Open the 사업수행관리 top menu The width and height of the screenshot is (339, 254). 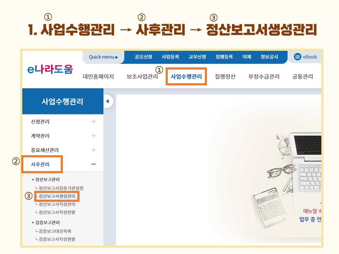tap(186, 77)
